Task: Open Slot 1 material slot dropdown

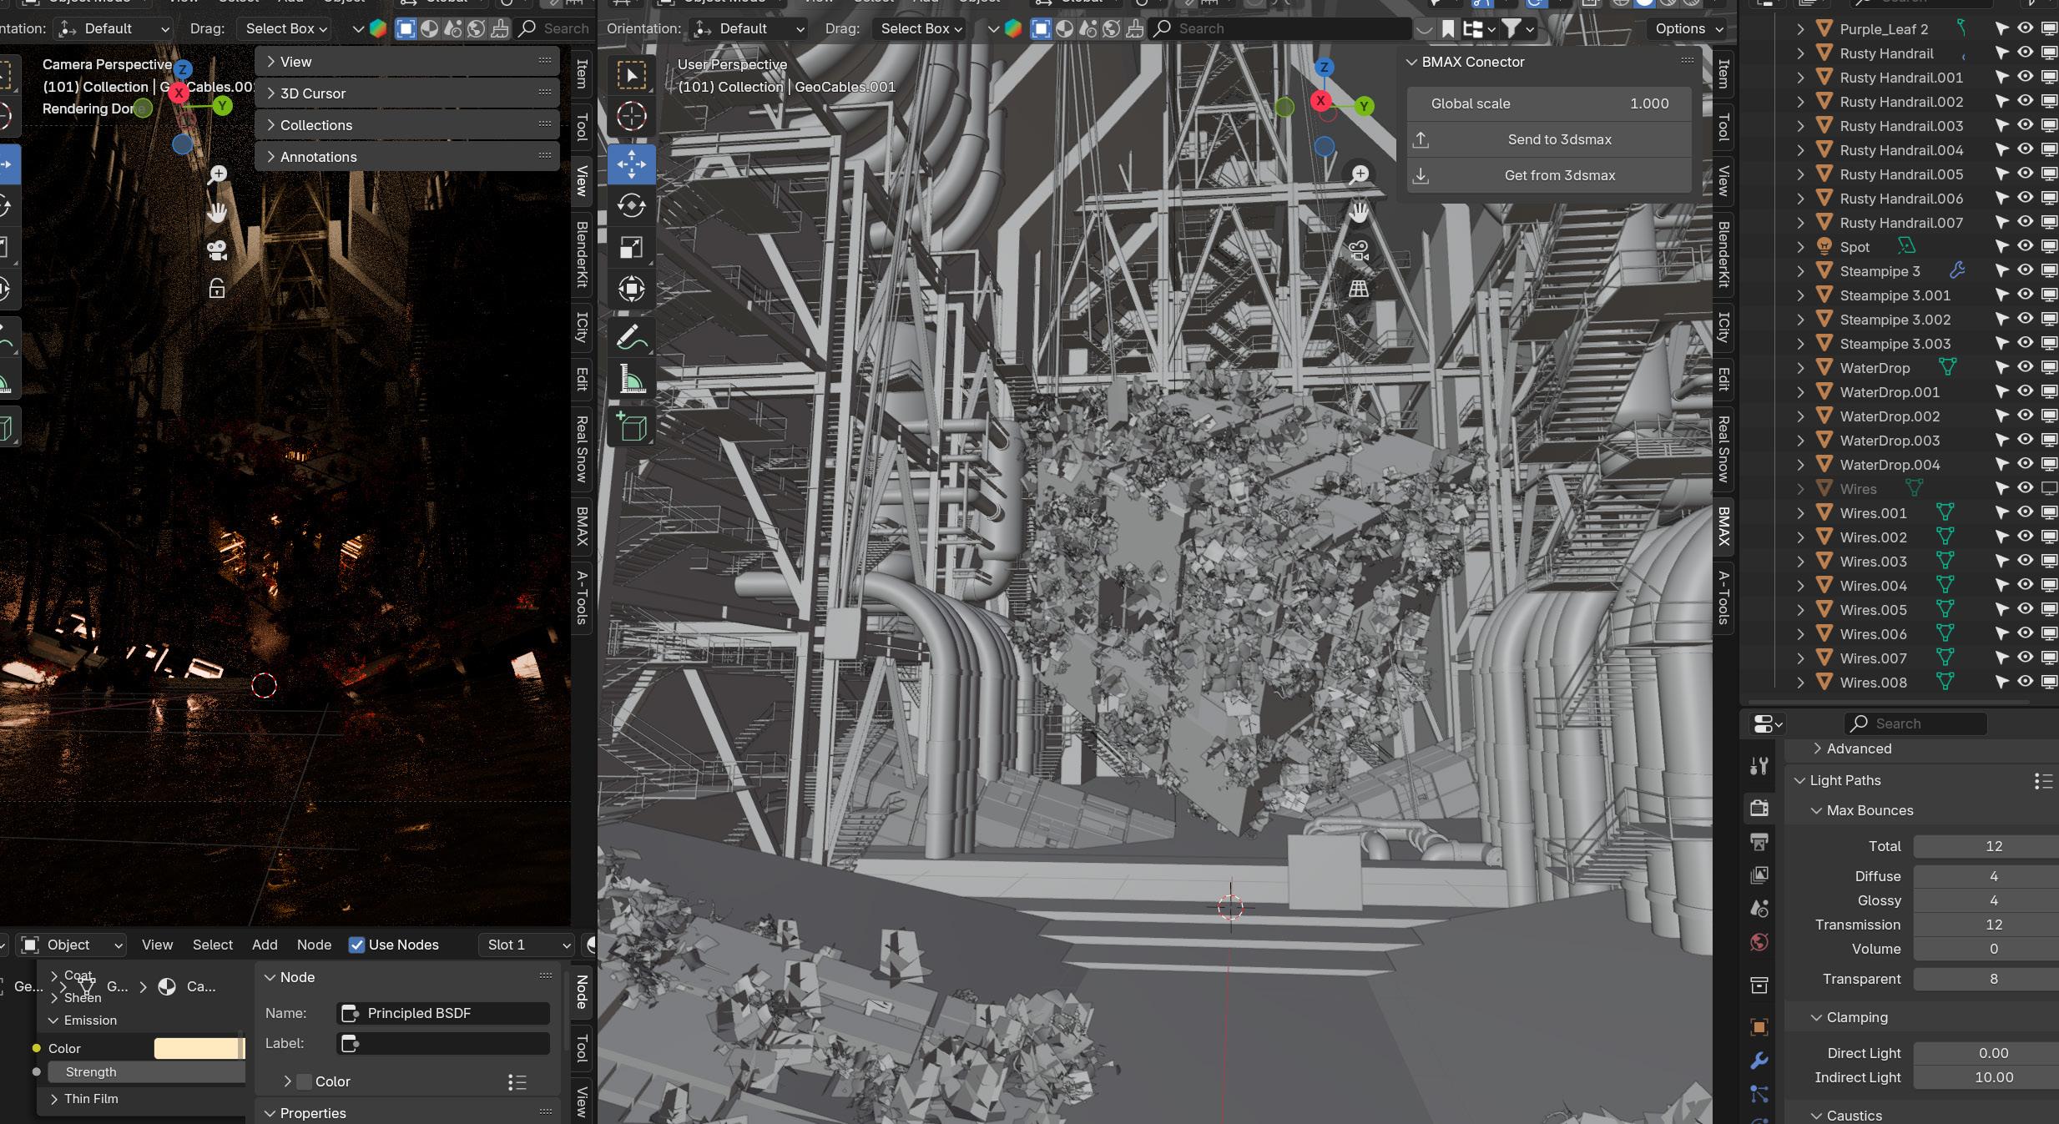Action: click(x=528, y=945)
